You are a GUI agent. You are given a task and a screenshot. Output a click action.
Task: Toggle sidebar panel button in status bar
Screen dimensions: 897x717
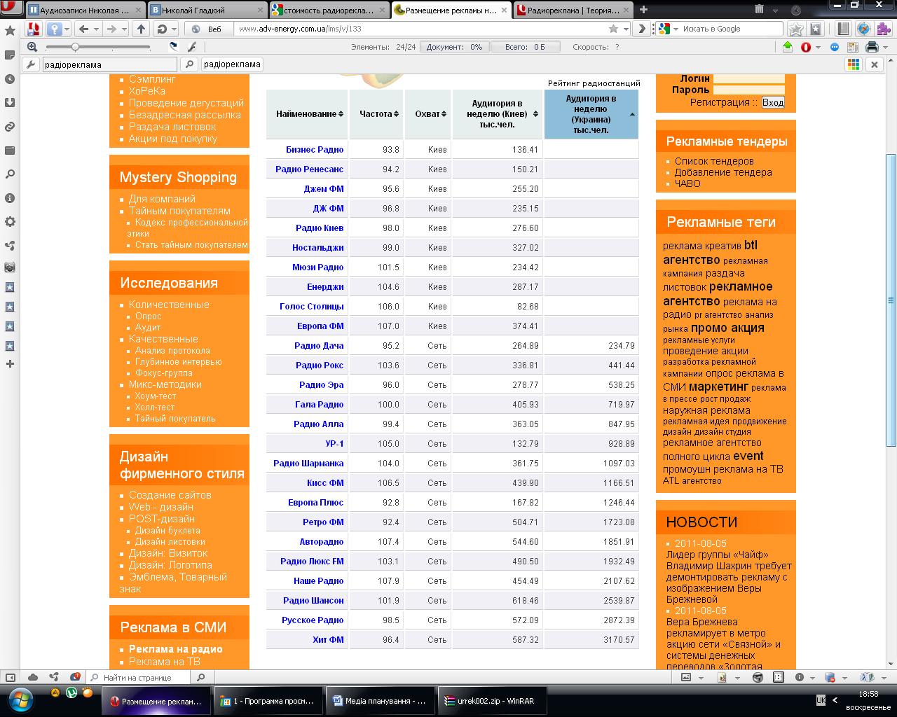tap(11, 677)
